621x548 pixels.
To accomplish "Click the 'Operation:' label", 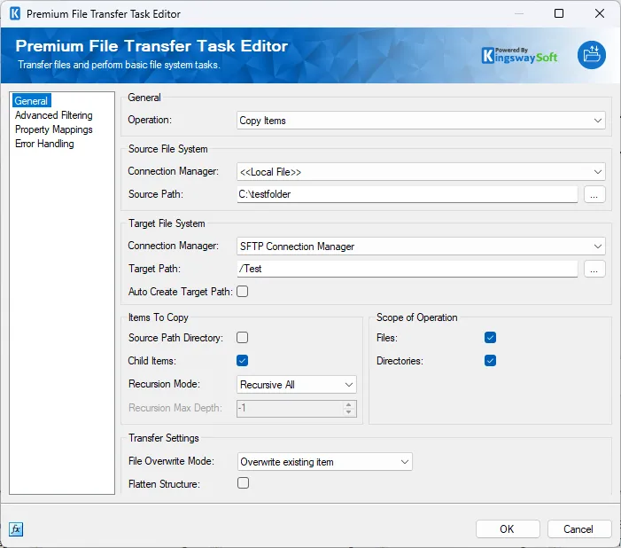I will (x=150, y=120).
